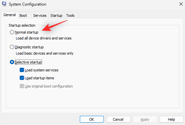Open Help for System Configuration
The image size is (185, 125).
click(x=172, y=119)
